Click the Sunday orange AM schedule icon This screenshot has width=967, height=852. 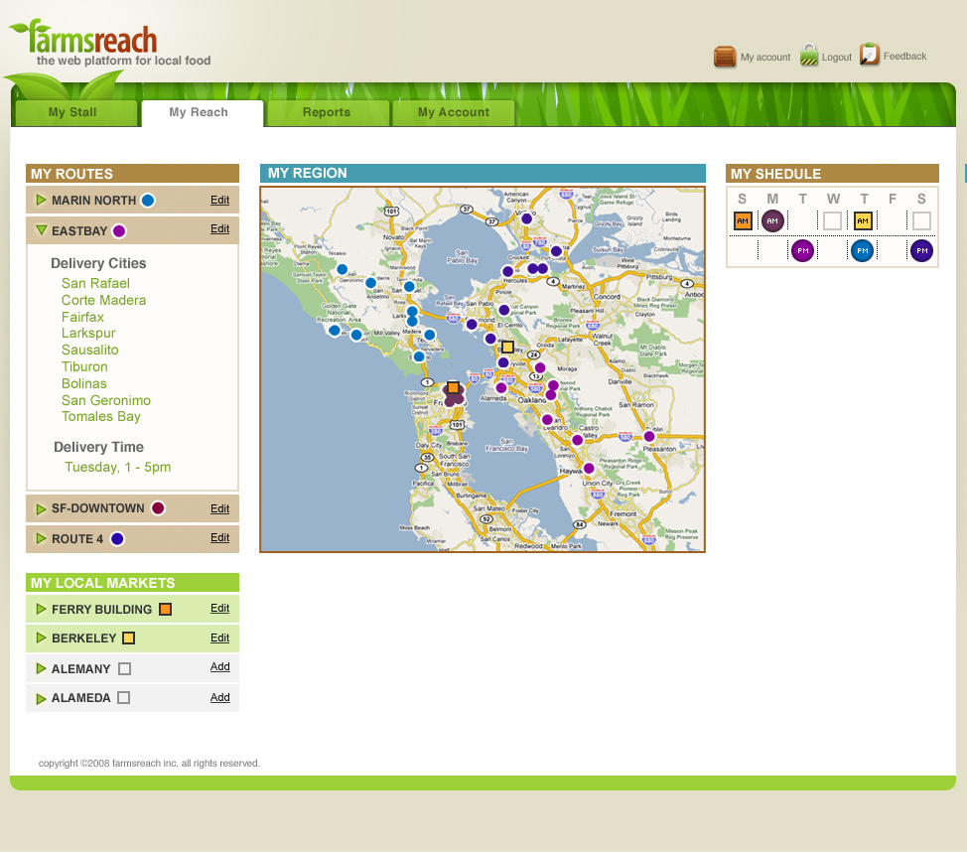pyautogui.click(x=743, y=220)
